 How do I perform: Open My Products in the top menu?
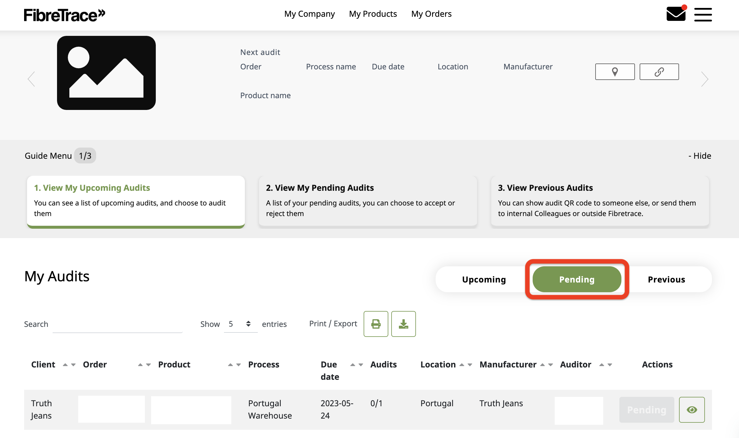click(373, 14)
